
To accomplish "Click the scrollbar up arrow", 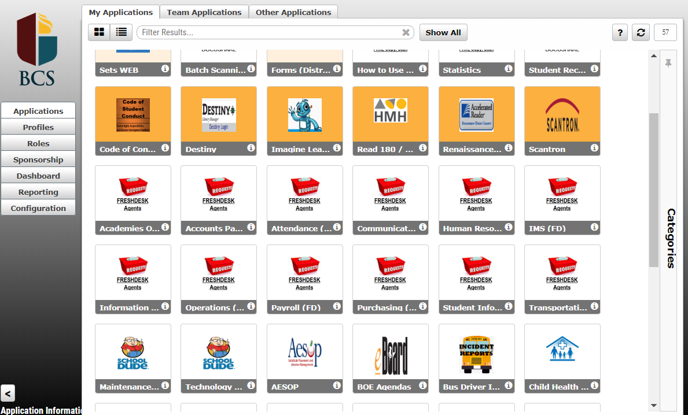I will (654, 55).
